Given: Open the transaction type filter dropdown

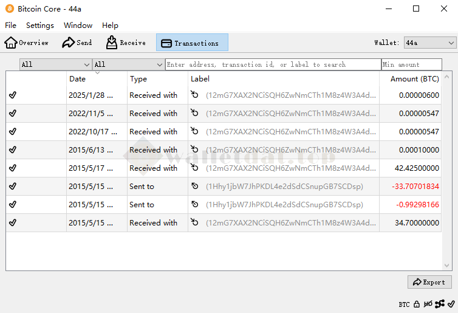Looking at the screenshot, I should point(128,64).
